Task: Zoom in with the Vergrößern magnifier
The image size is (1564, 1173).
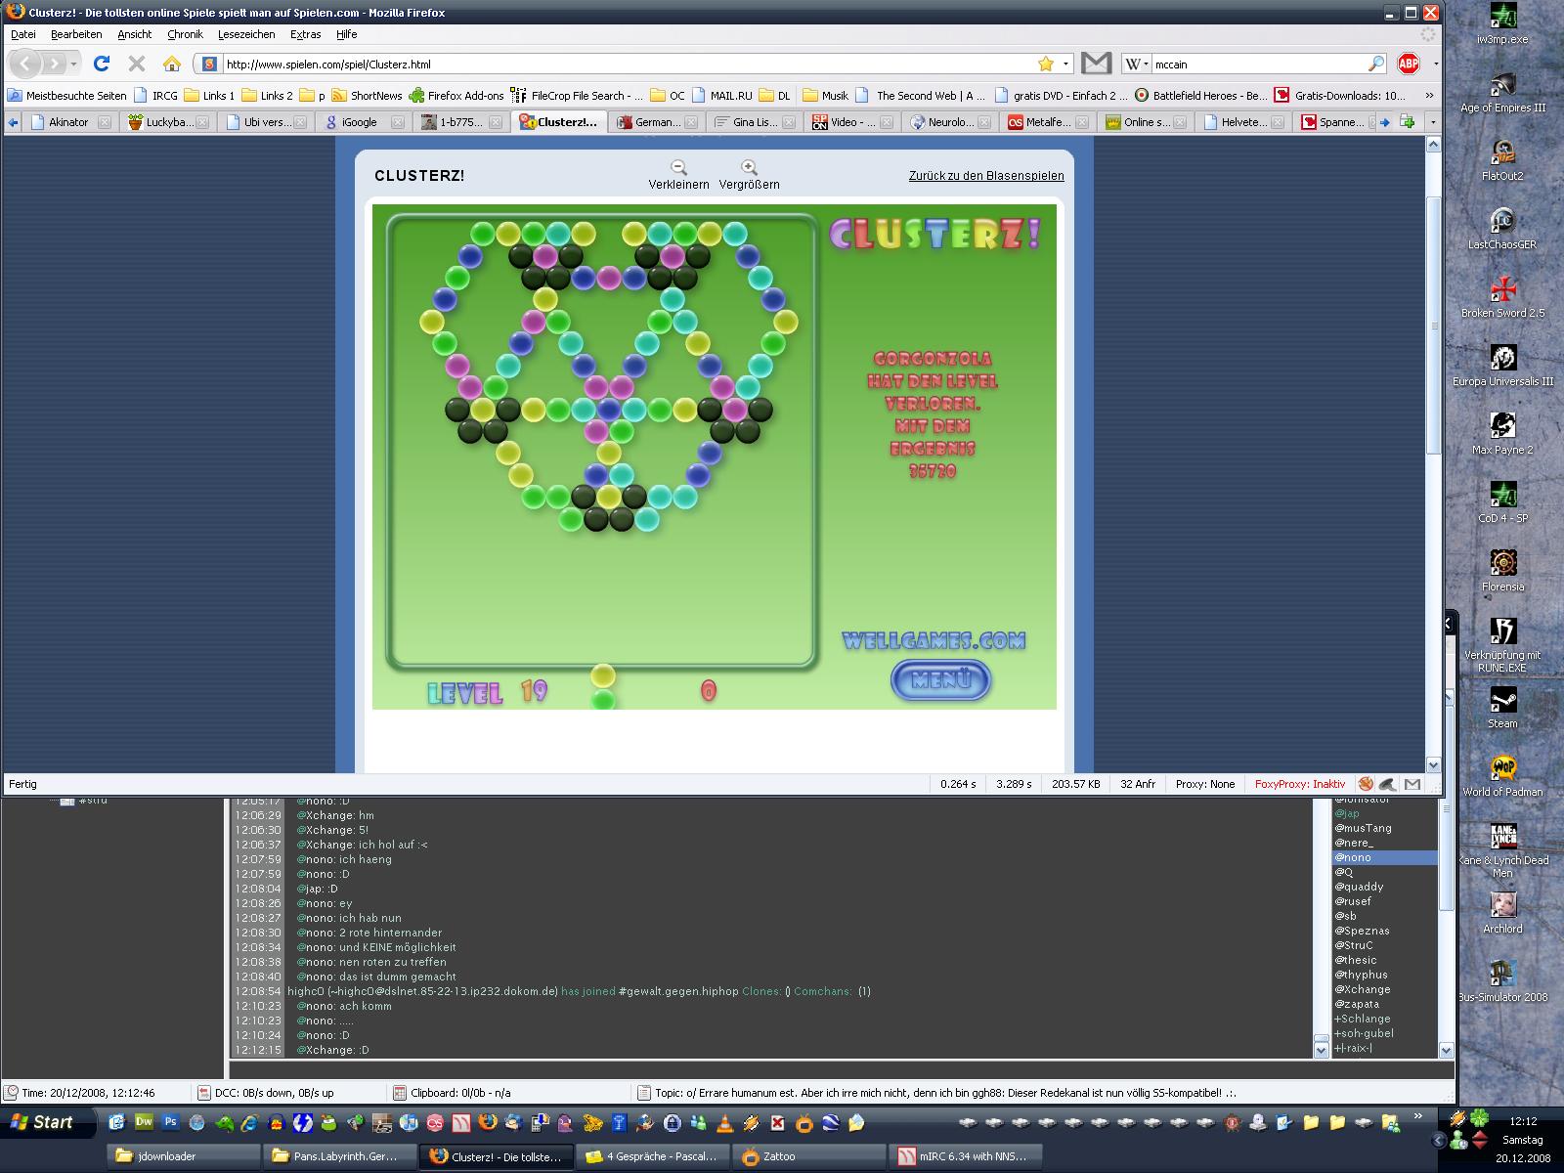Action: coord(749,168)
